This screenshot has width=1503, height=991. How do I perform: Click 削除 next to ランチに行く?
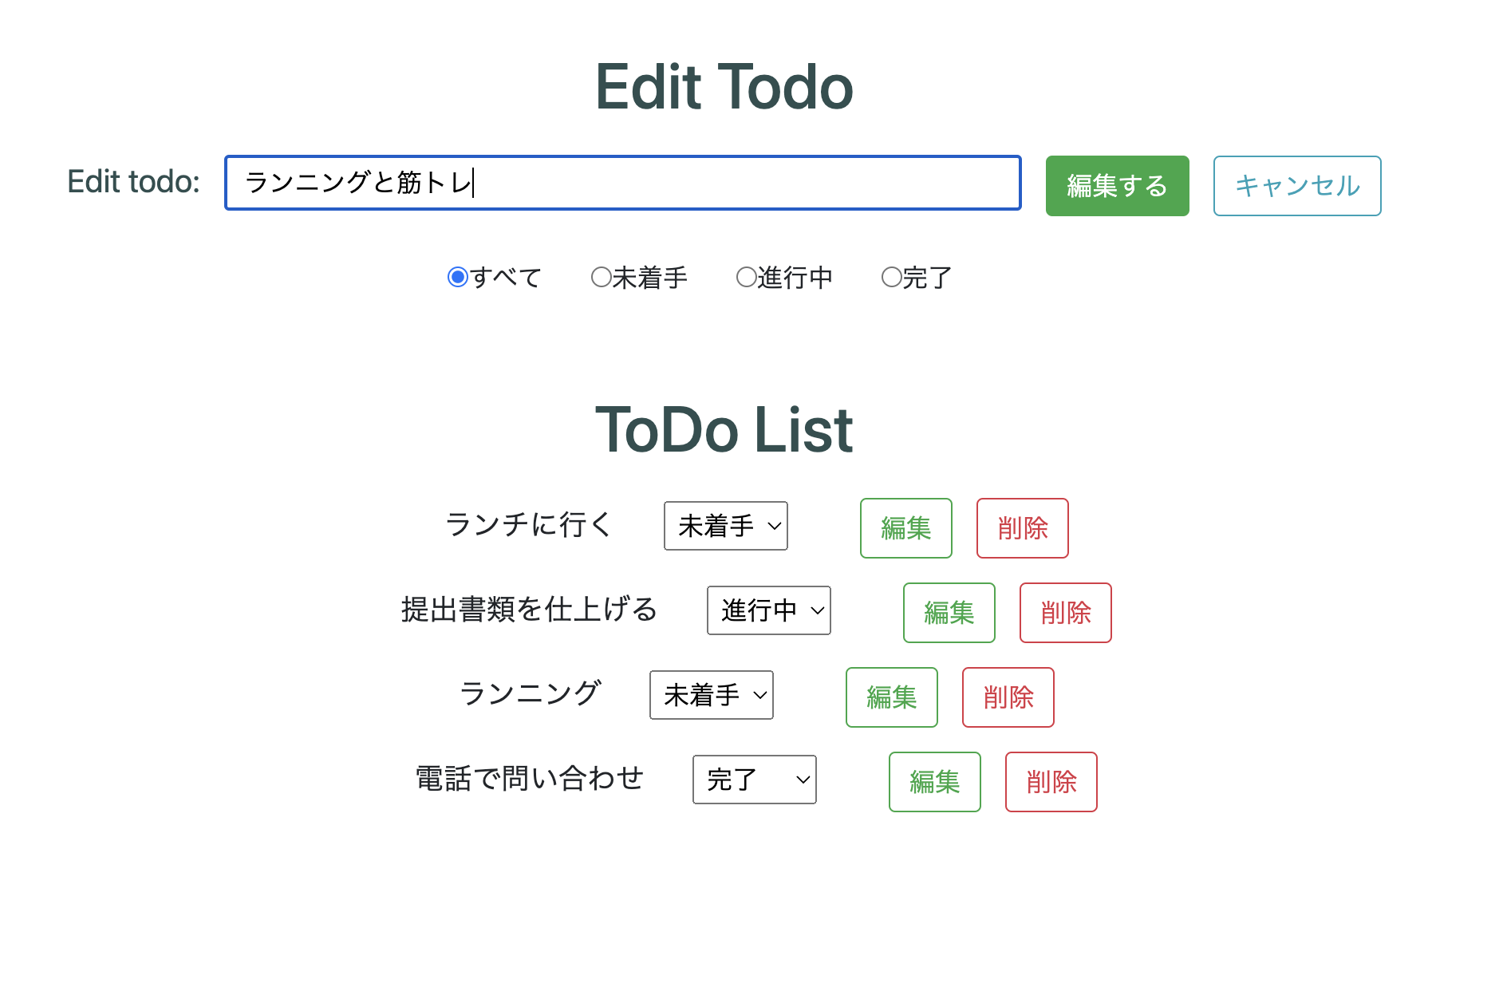(x=1022, y=527)
